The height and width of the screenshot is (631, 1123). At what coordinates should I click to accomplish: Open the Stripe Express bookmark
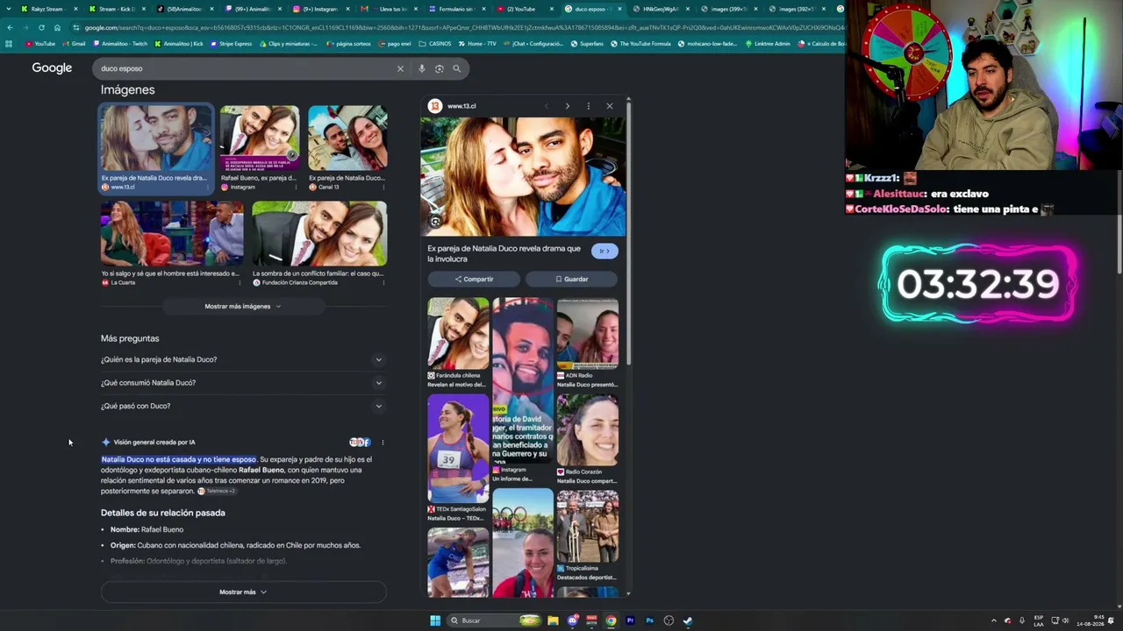[x=232, y=43]
